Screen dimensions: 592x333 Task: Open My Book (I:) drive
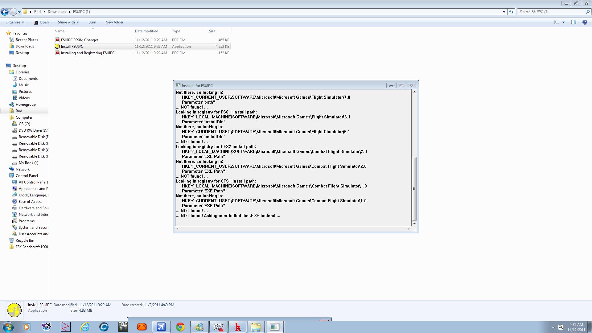click(x=28, y=163)
